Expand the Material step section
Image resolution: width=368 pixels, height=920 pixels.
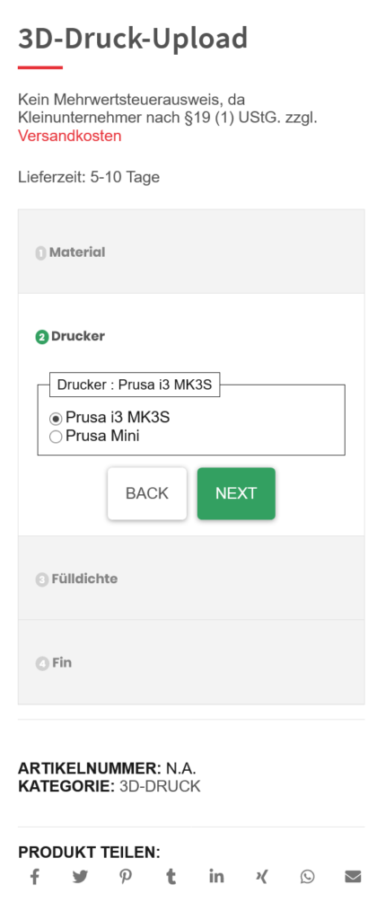tap(191, 252)
